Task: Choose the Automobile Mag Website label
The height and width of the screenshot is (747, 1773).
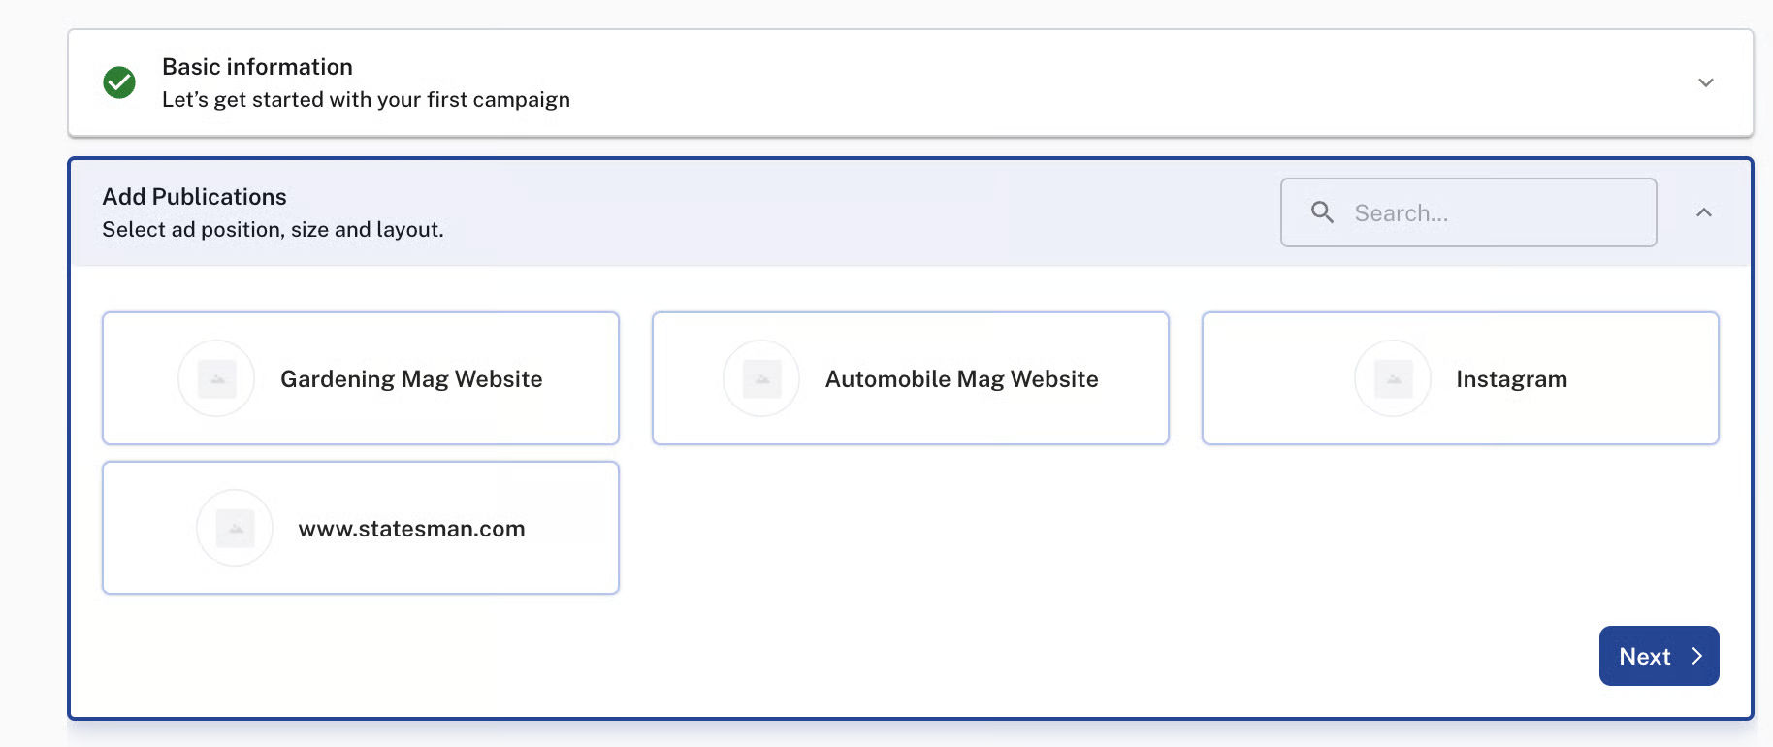Action: [961, 379]
